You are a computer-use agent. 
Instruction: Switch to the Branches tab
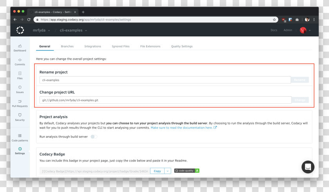point(67,46)
